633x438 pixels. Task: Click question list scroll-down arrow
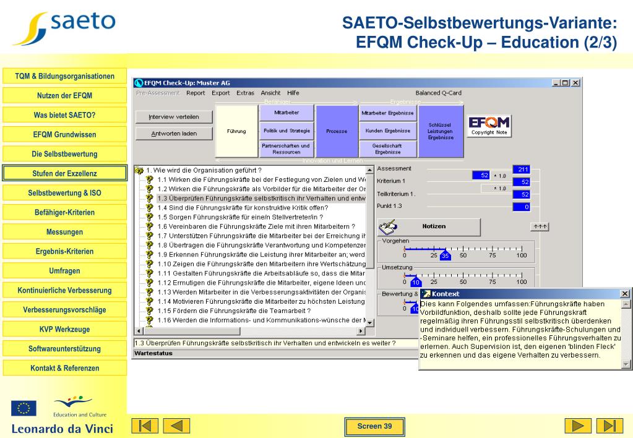click(369, 322)
